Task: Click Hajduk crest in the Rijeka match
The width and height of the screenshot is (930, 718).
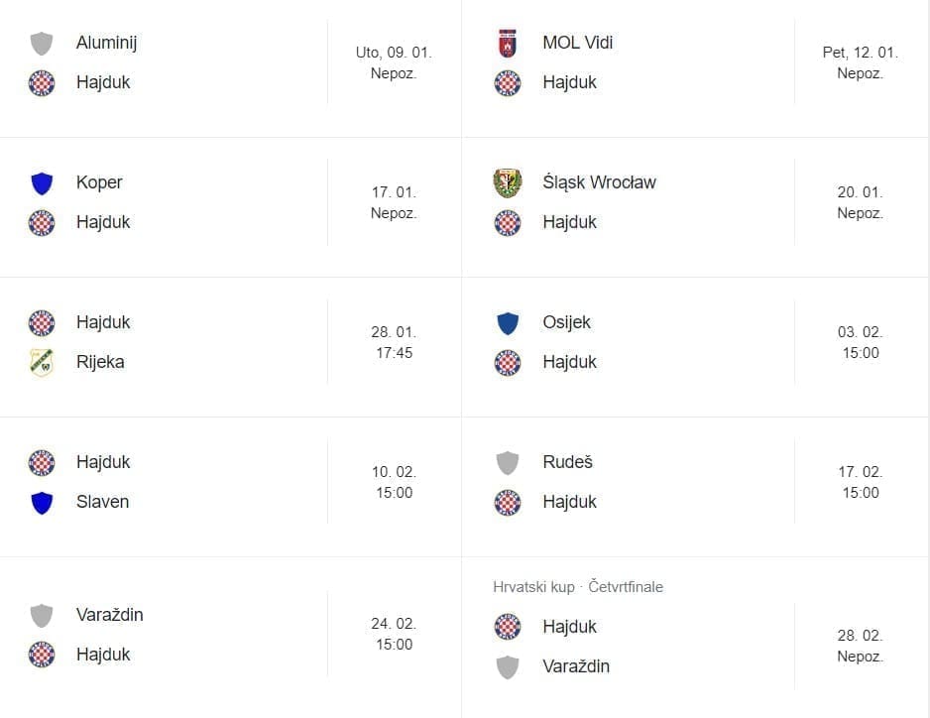Action: tap(41, 323)
